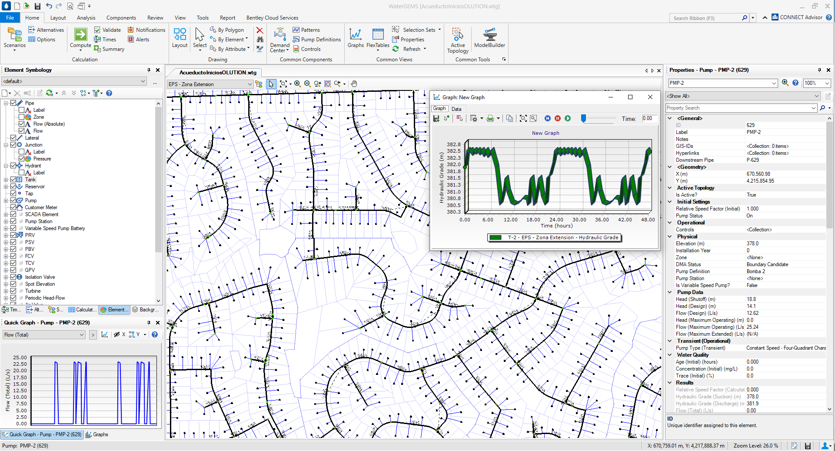Toggle the Reservoir layer checkbox

point(13,187)
